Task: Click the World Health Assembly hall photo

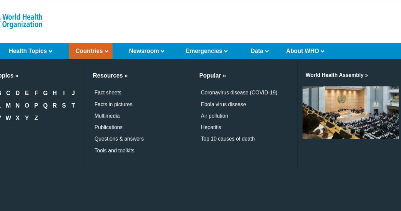Action: (x=351, y=113)
